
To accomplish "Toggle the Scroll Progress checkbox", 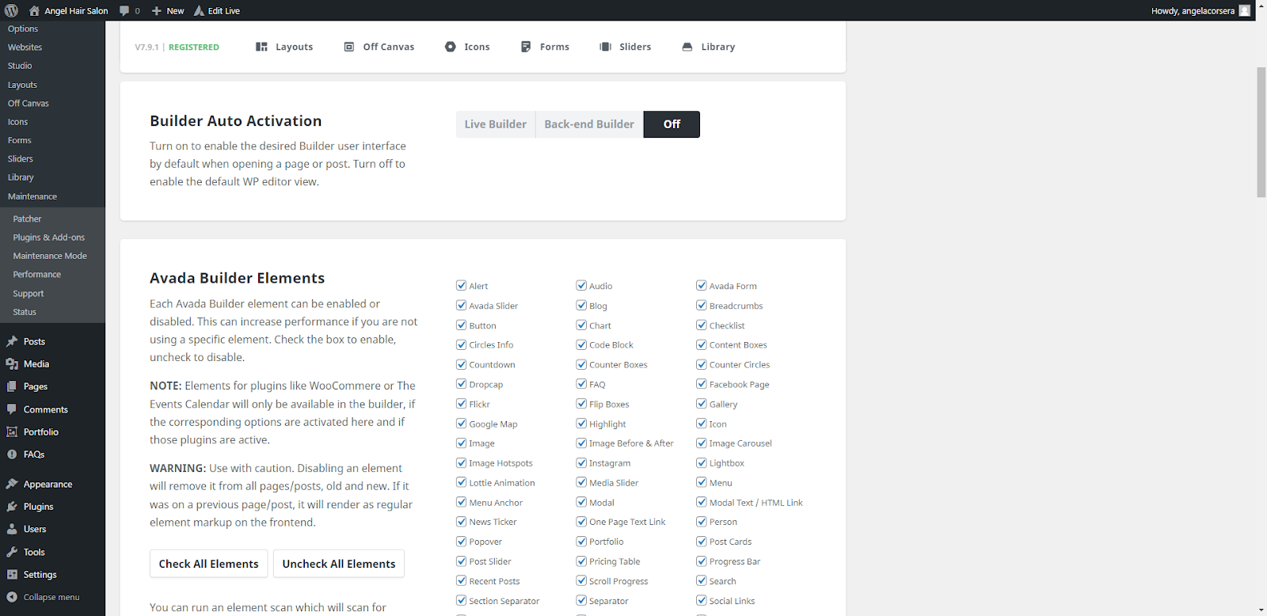I will pyautogui.click(x=581, y=581).
